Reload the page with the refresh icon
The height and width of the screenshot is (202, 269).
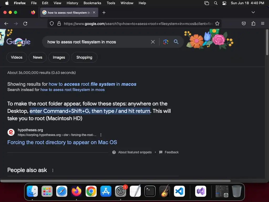click(25, 23)
